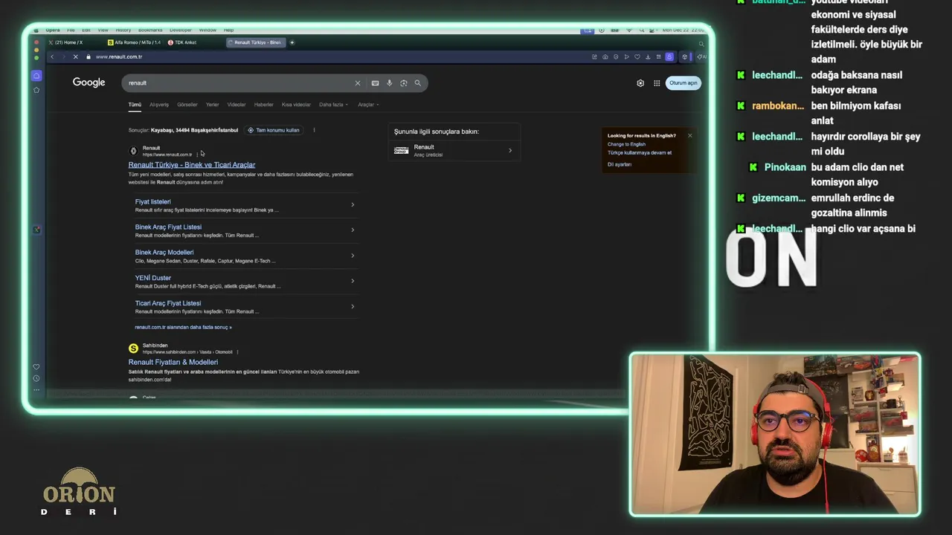
Task: Expand the 'Araçlar' tools dropdown
Action: coord(368,105)
